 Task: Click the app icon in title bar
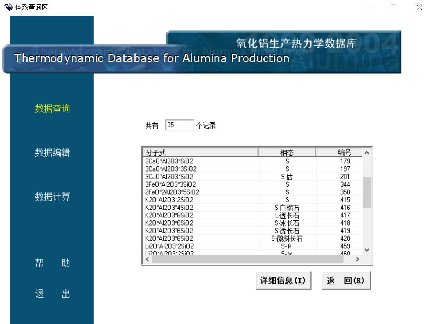point(8,7)
